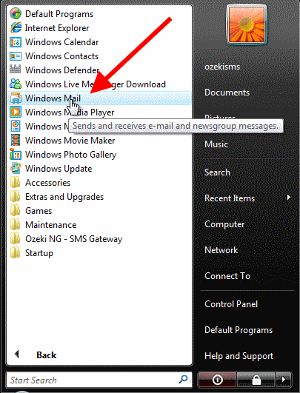Open Windows Photo Gallery icon
Image resolution: width=300 pixels, height=393 pixels.
pyautogui.click(x=15, y=154)
